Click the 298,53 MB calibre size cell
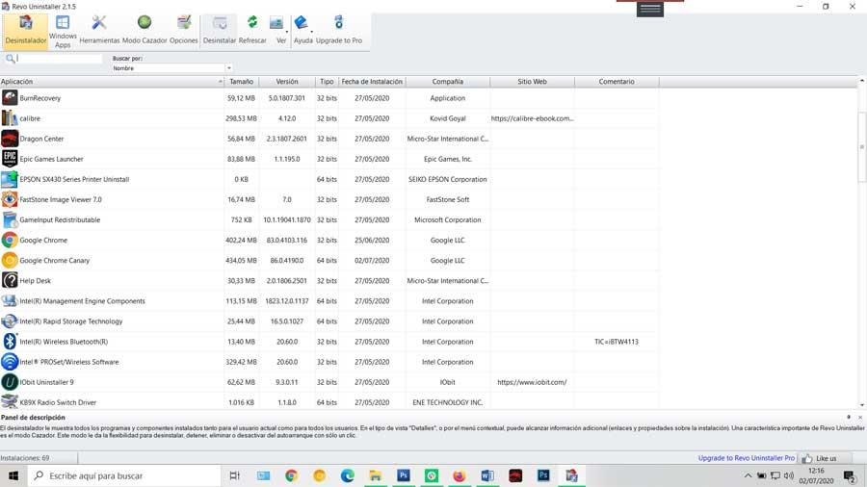The width and height of the screenshot is (867, 487). (x=241, y=118)
